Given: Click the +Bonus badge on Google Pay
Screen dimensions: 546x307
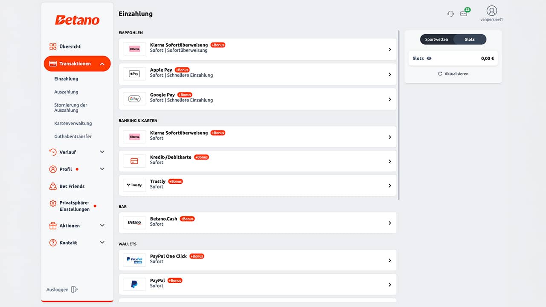Looking at the screenshot, I should pyautogui.click(x=185, y=95).
